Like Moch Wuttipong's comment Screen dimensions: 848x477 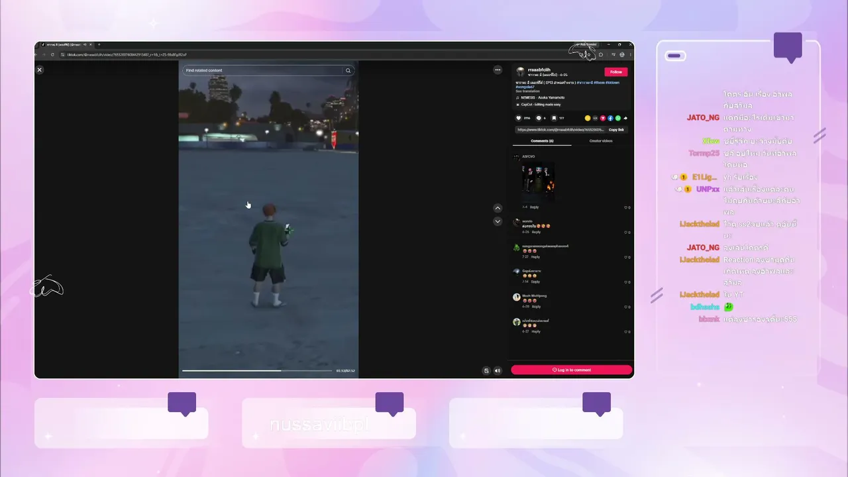626,307
